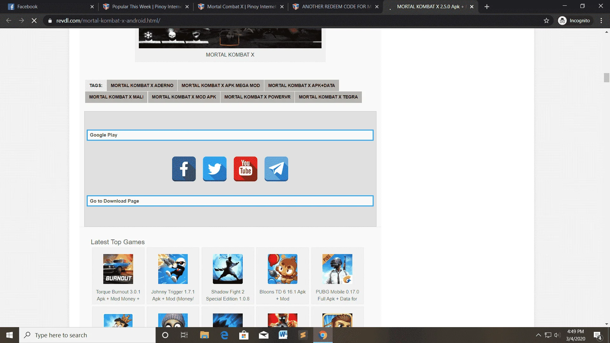The image size is (610, 343).
Task: Close the Facebook tab
Action: pyautogui.click(x=92, y=7)
